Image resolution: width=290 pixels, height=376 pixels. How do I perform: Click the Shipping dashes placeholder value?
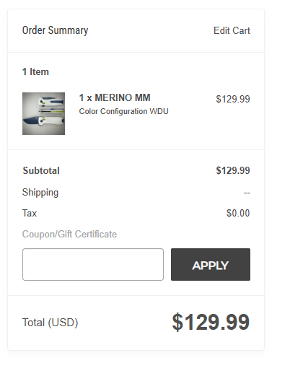pyautogui.click(x=247, y=193)
